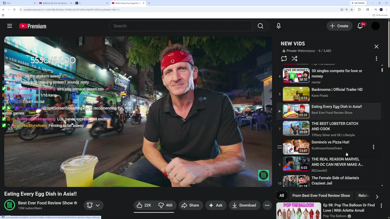Focus the YouTube search field
The image size is (390, 219).
click(180, 26)
